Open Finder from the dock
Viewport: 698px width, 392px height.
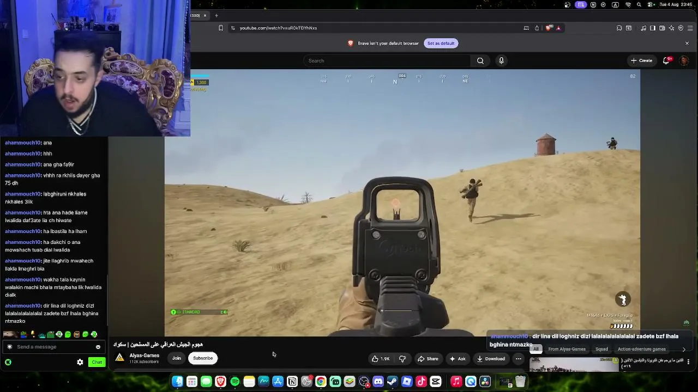coord(177,382)
